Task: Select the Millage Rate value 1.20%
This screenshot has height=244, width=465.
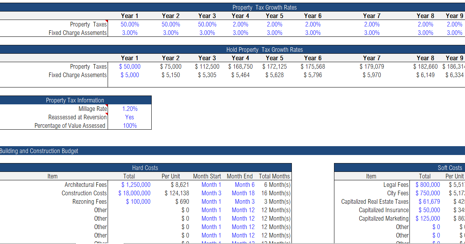Action: (129, 109)
